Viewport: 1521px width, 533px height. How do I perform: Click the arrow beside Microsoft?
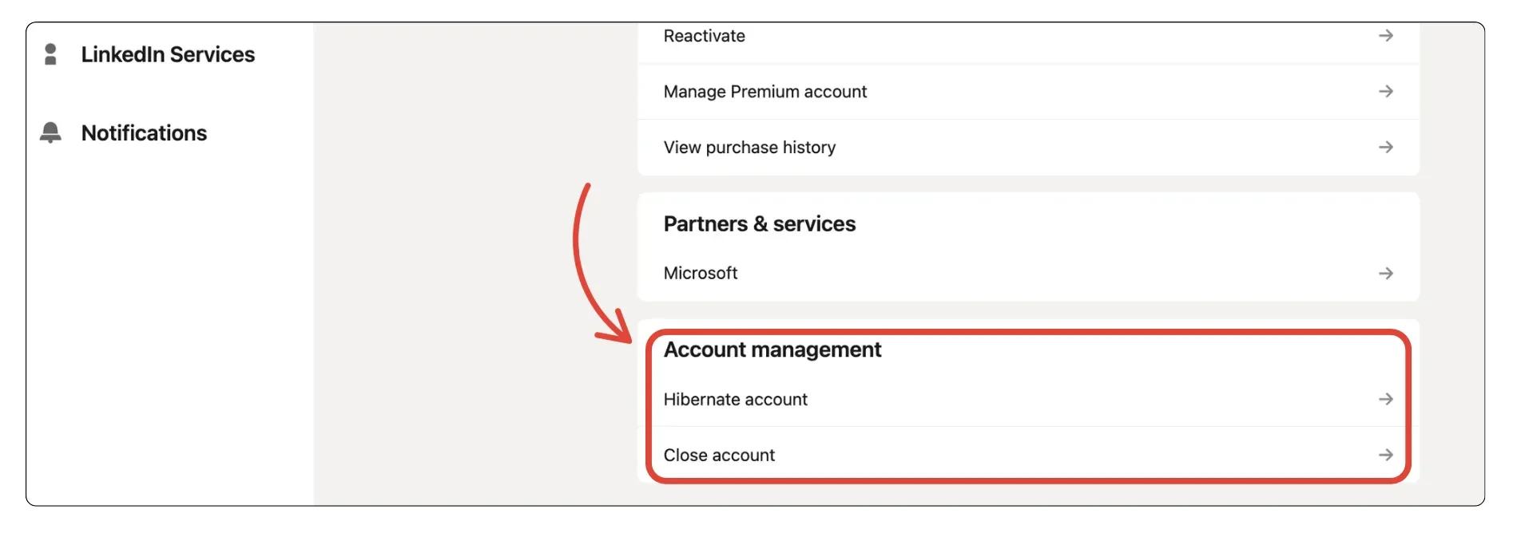tap(1385, 274)
